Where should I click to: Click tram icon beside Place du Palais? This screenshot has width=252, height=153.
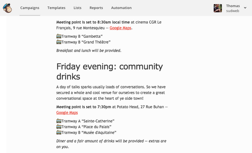[x=59, y=127]
